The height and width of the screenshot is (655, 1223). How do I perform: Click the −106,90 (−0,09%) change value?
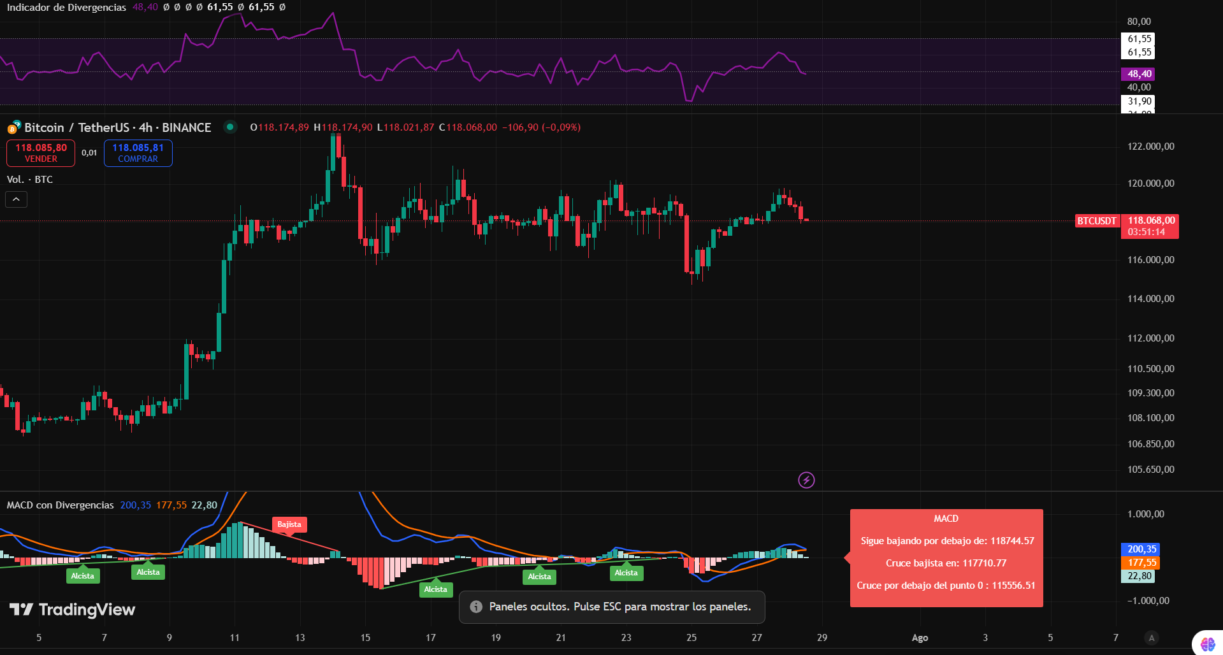(541, 127)
